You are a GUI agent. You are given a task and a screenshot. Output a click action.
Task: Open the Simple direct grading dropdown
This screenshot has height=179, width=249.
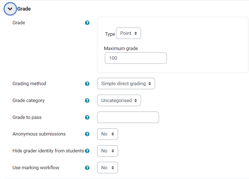(x=126, y=83)
